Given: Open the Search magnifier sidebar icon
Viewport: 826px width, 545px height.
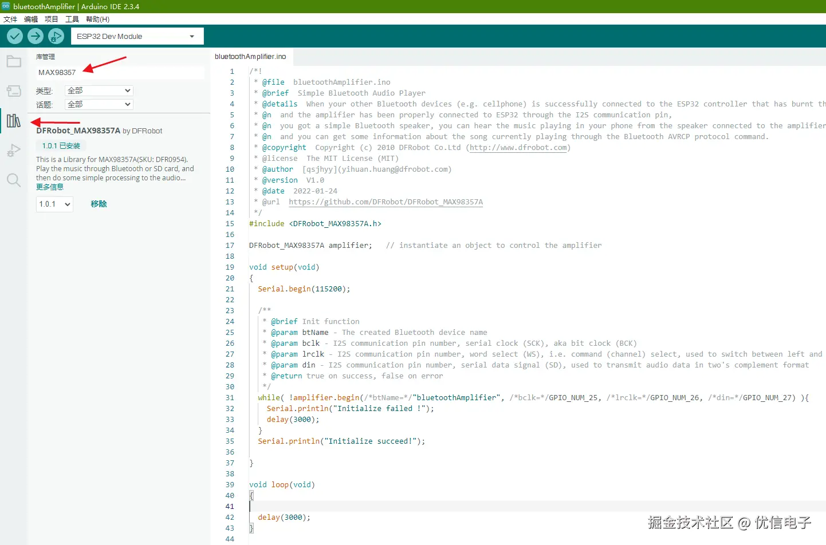Looking at the screenshot, I should pos(14,180).
